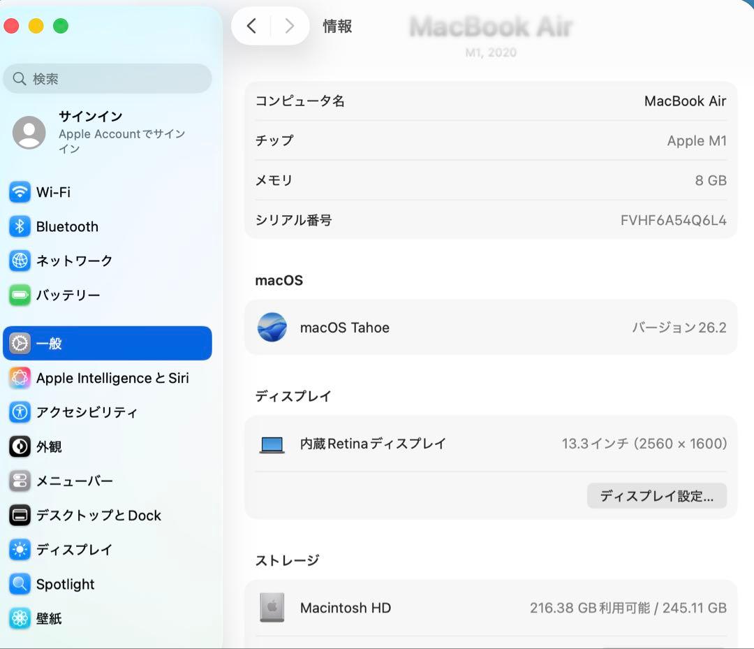This screenshot has height=649, width=754.
Task: Open the macOS Tahoe version row
Action: 489,327
